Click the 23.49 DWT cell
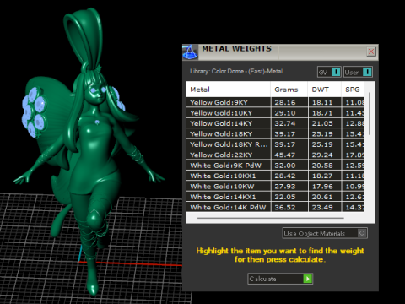Screen dimensions: 405x304 [325, 208]
